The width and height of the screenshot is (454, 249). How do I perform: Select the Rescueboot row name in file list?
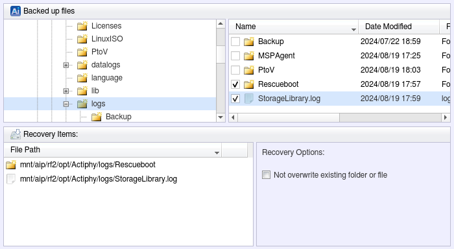pyautogui.click(x=278, y=84)
